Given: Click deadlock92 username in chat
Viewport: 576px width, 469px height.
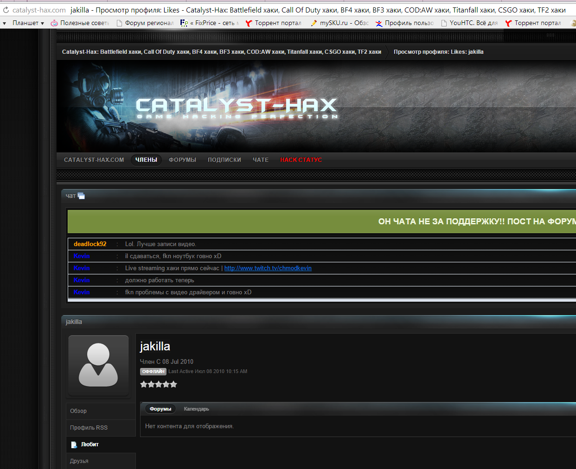Looking at the screenshot, I should click(x=90, y=244).
